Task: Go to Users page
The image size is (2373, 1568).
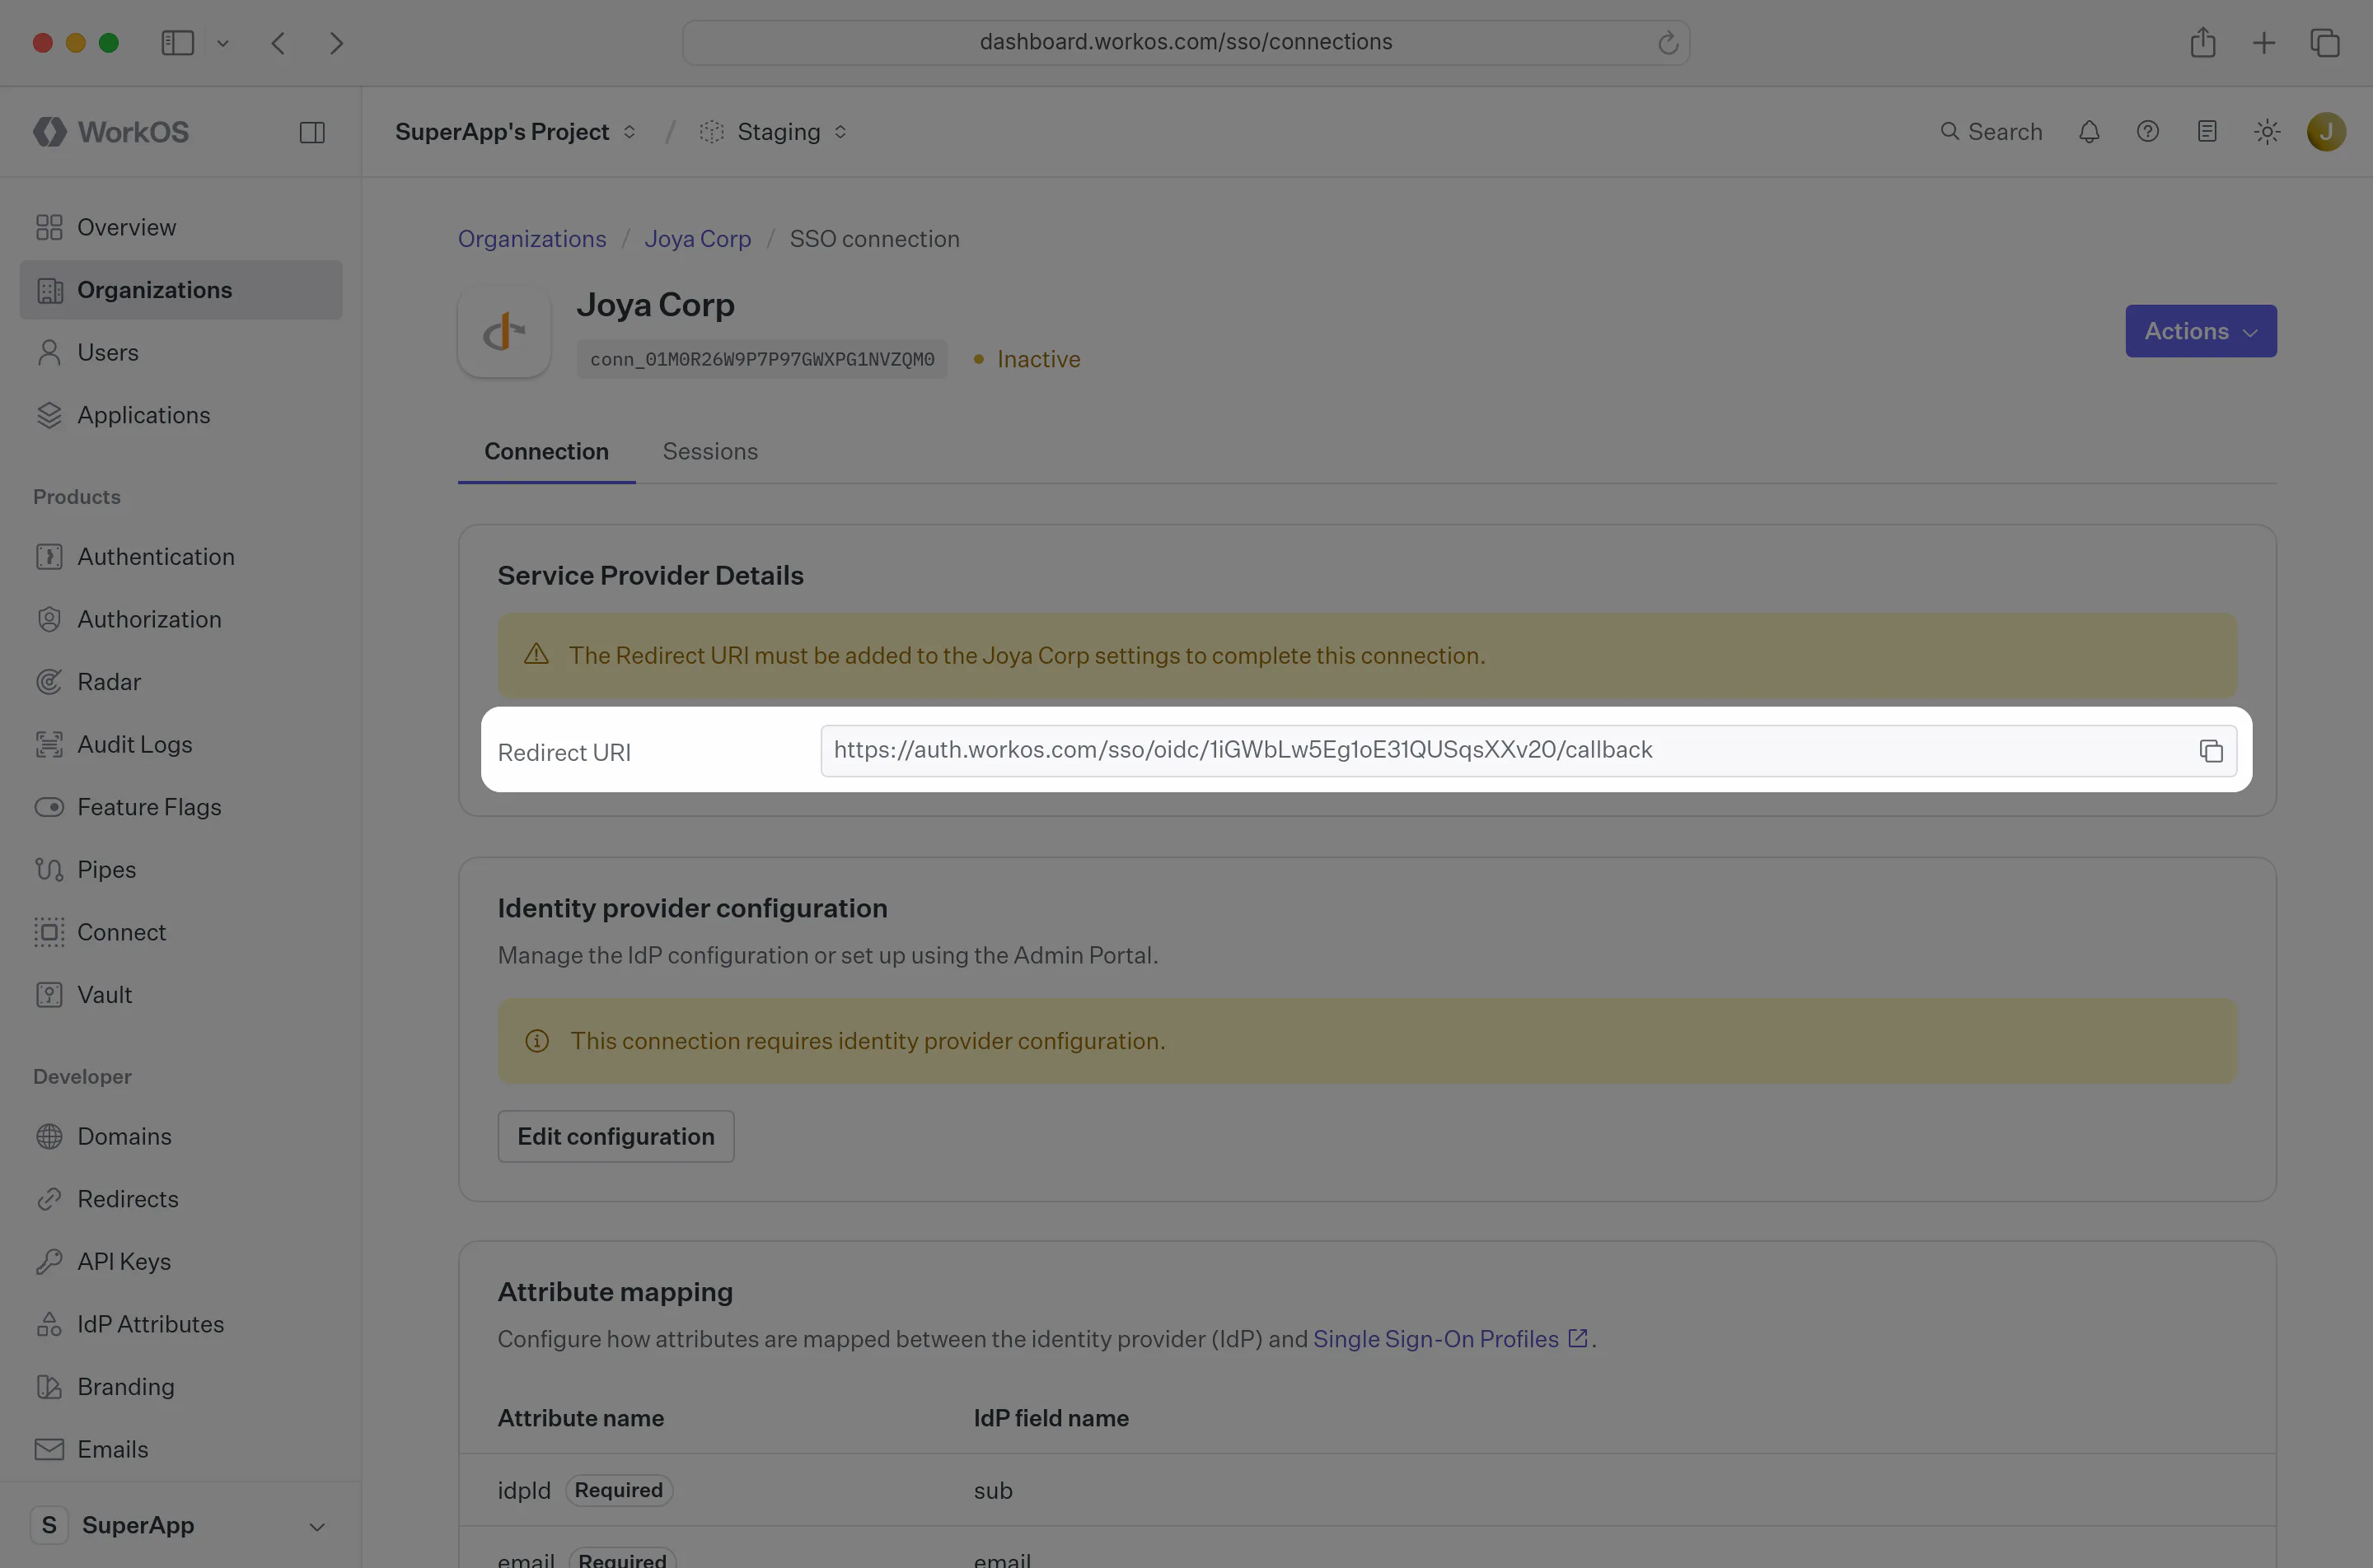Action: tap(181, 353)
